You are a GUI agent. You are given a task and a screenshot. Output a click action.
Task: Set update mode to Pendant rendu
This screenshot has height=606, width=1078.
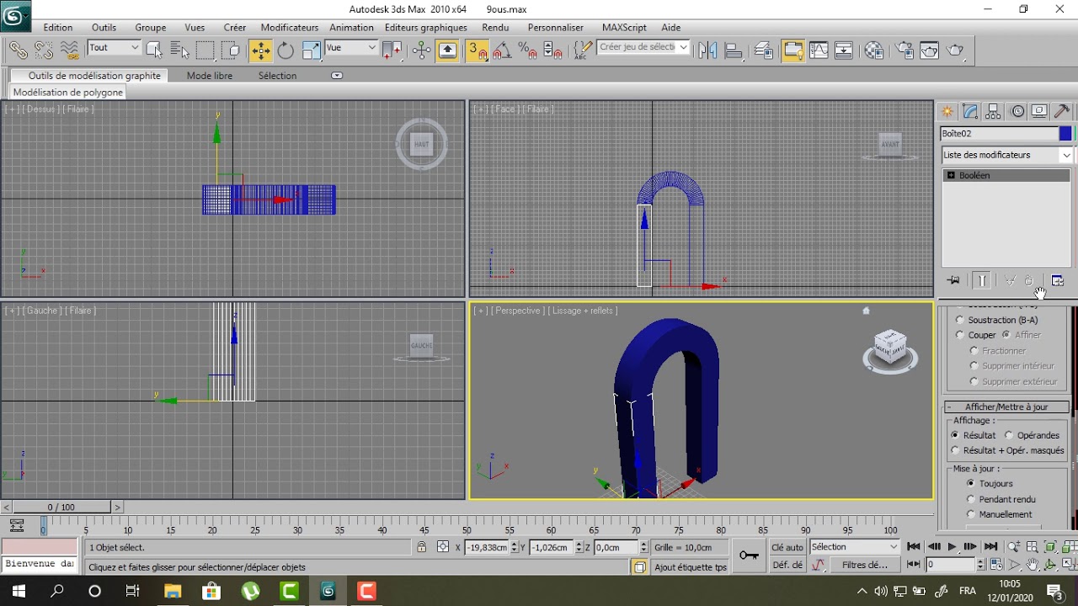pos(971,499)
